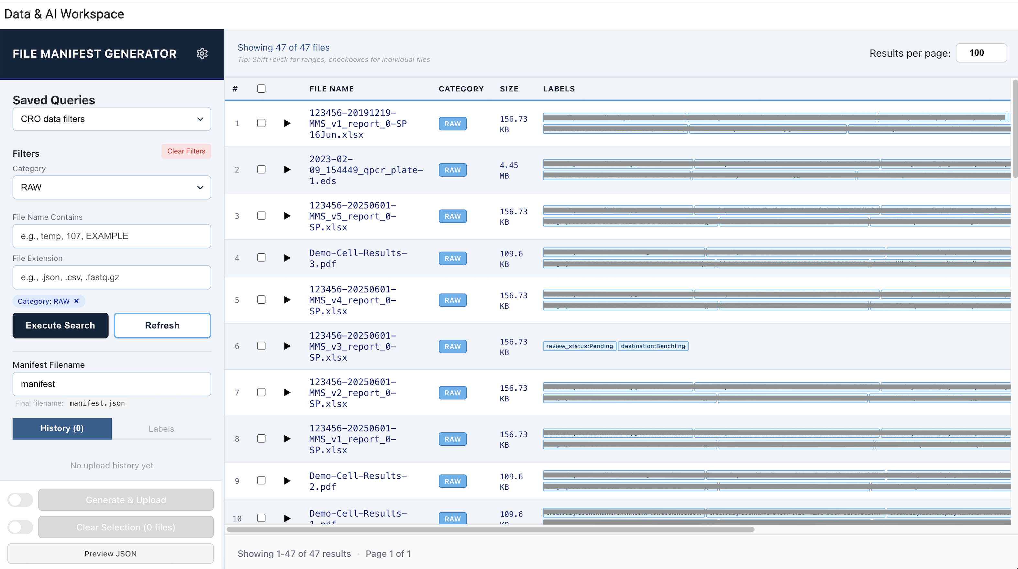Click the horizontal table scrollbar

490,530
